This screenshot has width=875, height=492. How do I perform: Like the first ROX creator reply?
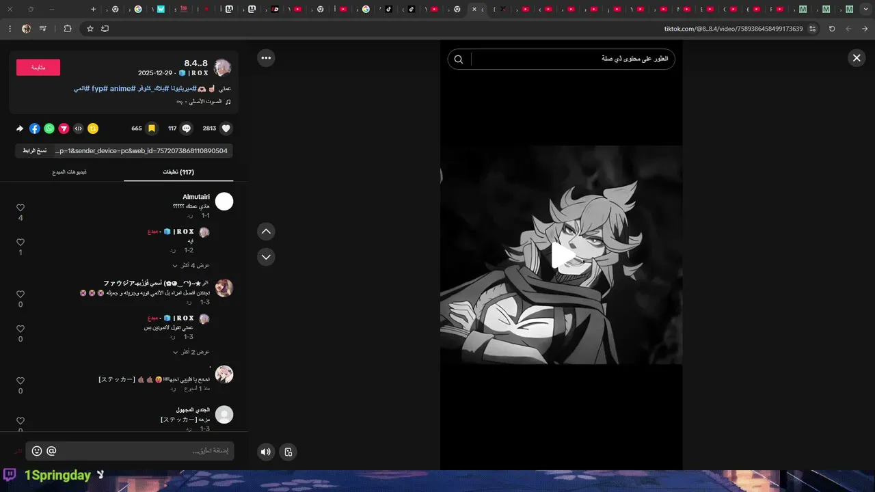[21, 243]
